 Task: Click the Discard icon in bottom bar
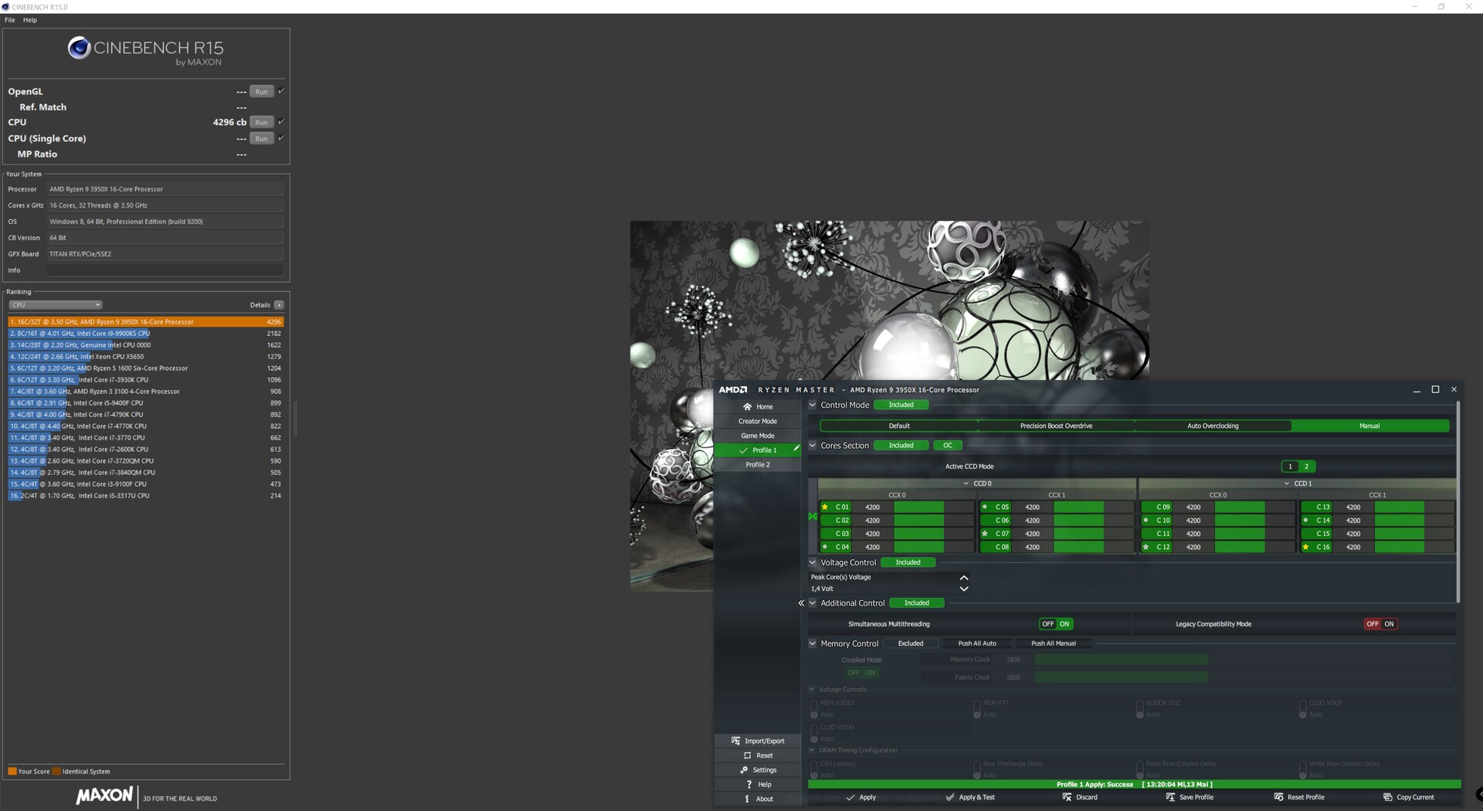(1067, 797)
